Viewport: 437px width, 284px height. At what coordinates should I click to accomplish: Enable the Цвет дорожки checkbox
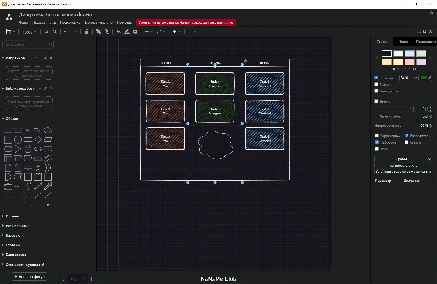(x=376, y=91)
